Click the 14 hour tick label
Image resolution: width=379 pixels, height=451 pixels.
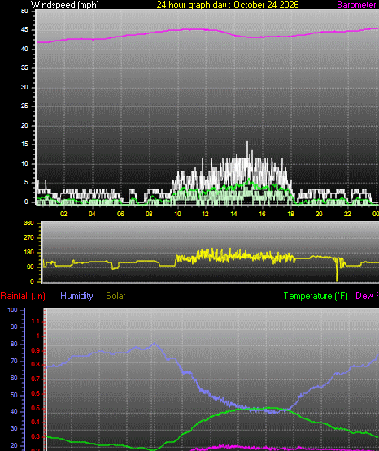[233, 214]
